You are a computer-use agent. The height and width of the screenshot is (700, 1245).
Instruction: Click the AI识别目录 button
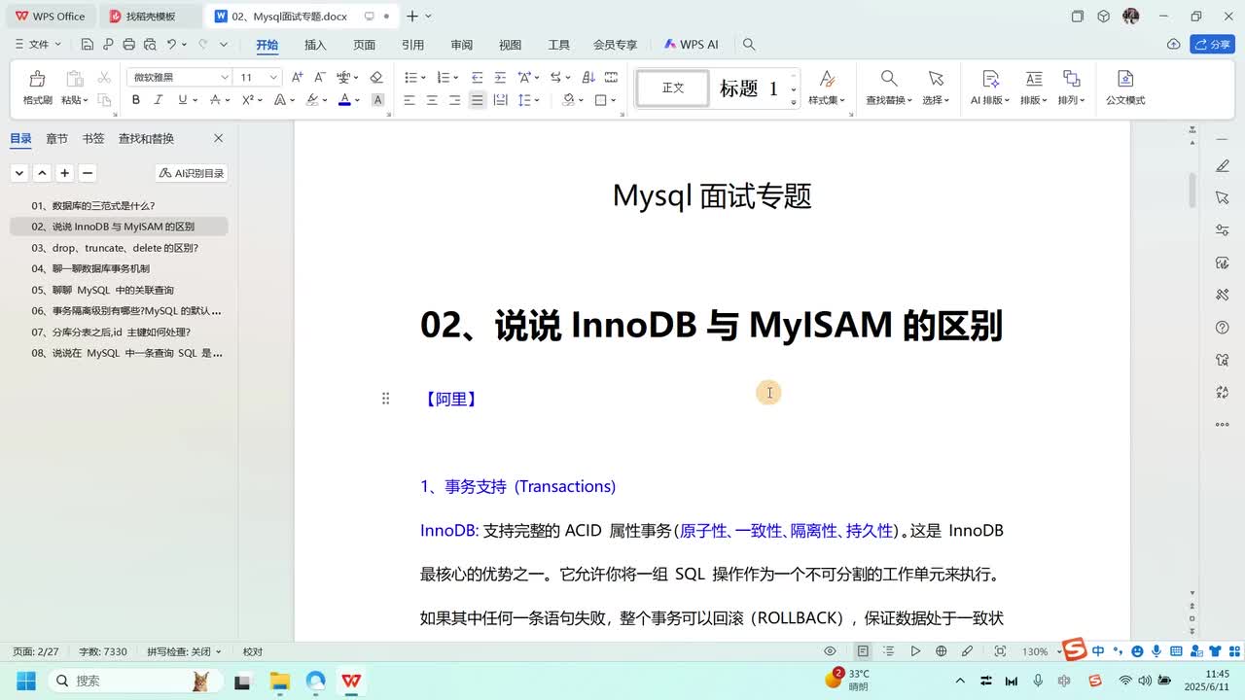click(192, 173)
